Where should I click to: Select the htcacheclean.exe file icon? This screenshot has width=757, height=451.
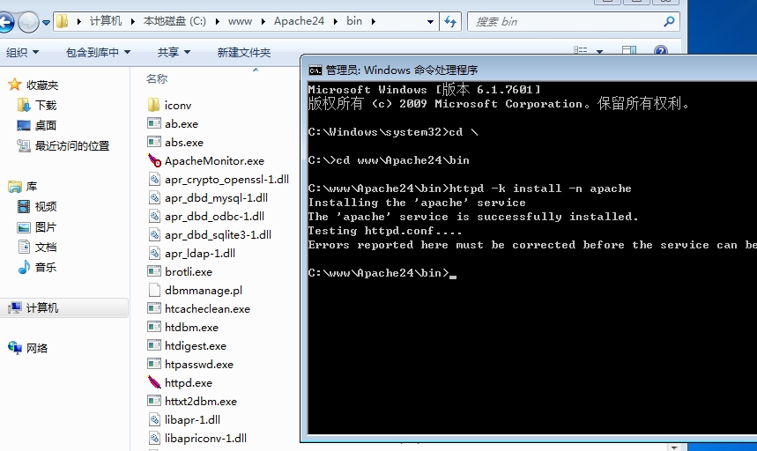[154, 308]
